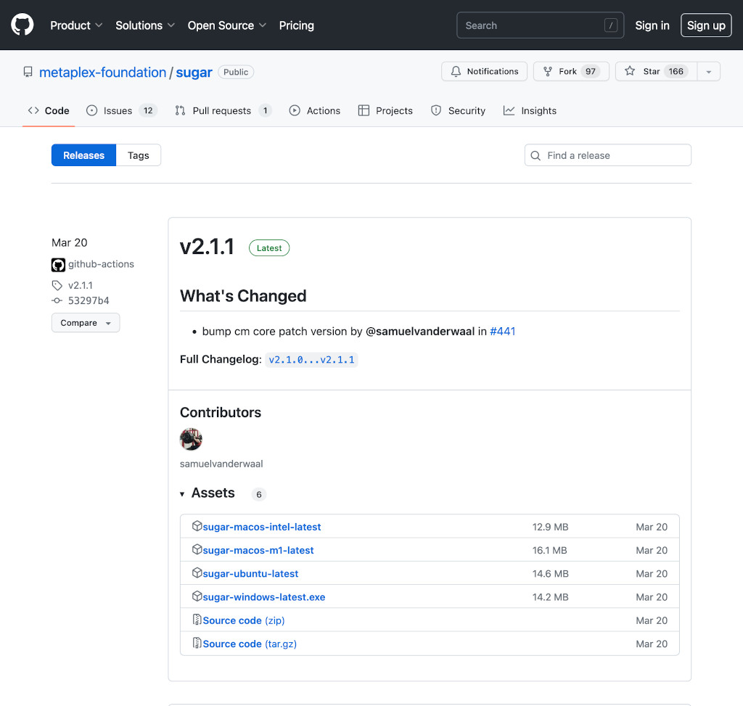Open commit 53297b4 link
The width and height of the screenshot is (743, 706).
tap(89, 300)
